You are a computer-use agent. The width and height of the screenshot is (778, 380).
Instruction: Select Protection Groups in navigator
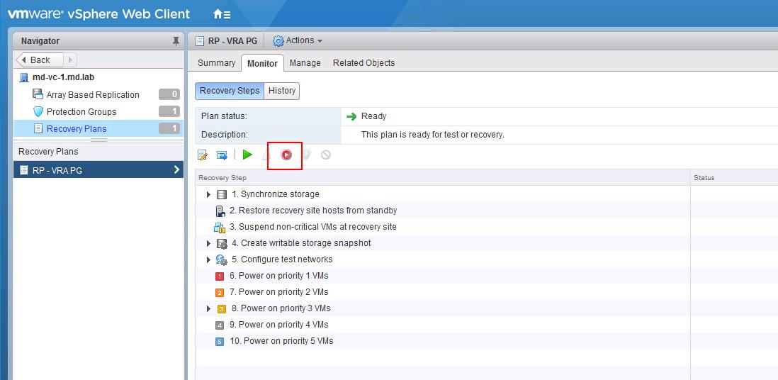click(81, 112)
